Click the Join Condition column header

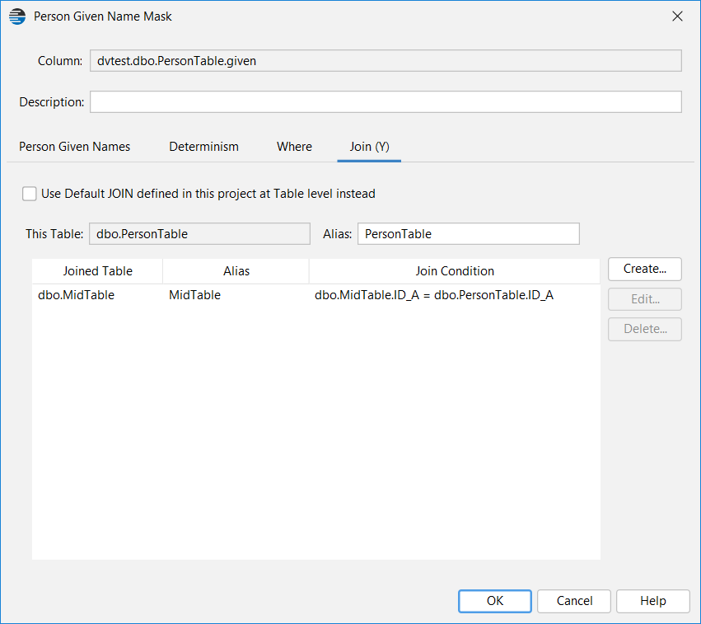pyautogui.click(x=455, y=271)
